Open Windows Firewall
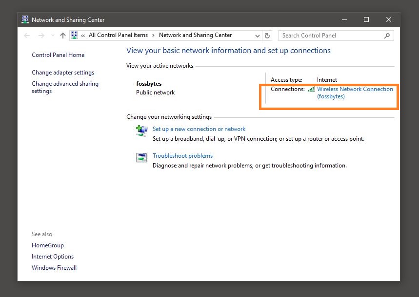The height and width of the screenshot is (297, 419). [54, 267]
